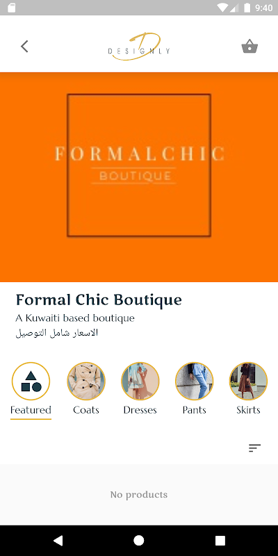Tap the Android back navigation button

tap(58, 541)
